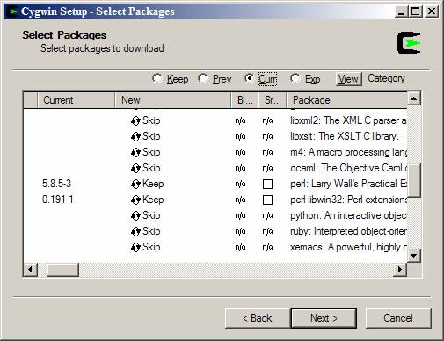This screenshot has width=444, height=341.
Task: Click the Keep label for perl
Action: pos(153,184)
